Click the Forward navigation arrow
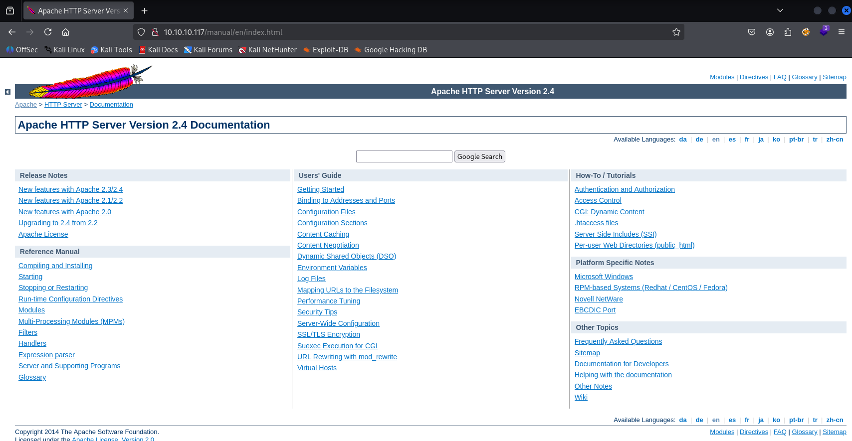 click(30, 32)
